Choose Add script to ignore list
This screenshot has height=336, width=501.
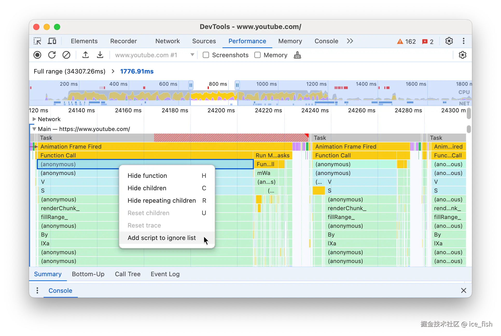(162, 238)
